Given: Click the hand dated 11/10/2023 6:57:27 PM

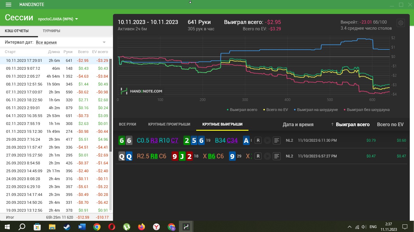Looking at the screenshot, I should (x=261, y=156).
